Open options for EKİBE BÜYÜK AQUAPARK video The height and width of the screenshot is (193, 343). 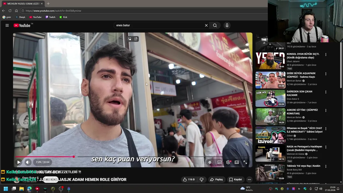(326, 74)
